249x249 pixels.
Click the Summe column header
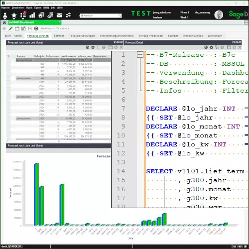21,56
